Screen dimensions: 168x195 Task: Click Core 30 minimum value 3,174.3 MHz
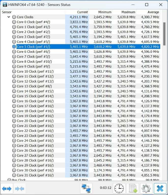point(102,170)
